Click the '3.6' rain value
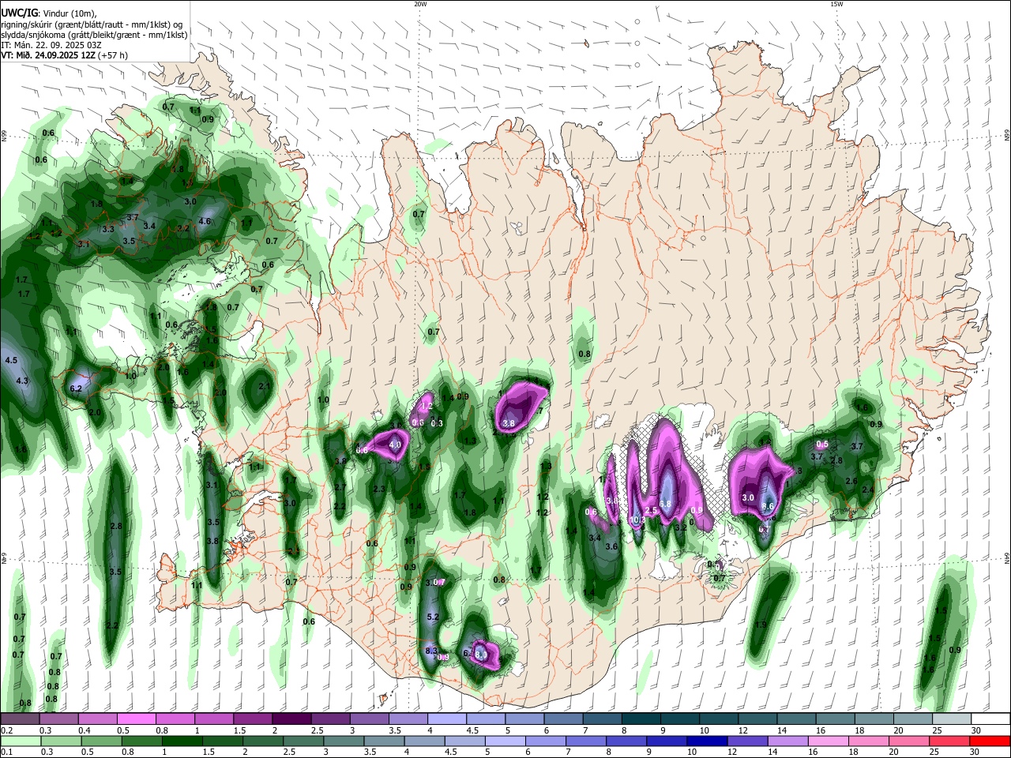Image resolution: width=1011 pixels, height=758 pixels. click(x=611, y=546)
